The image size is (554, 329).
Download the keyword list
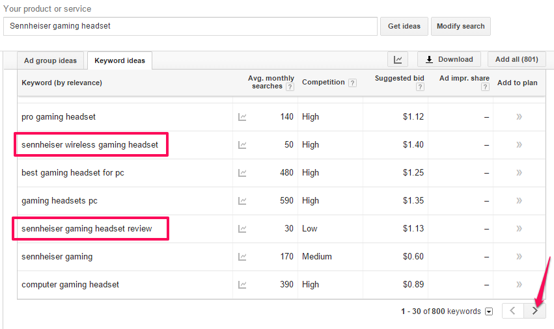[449, 59]
